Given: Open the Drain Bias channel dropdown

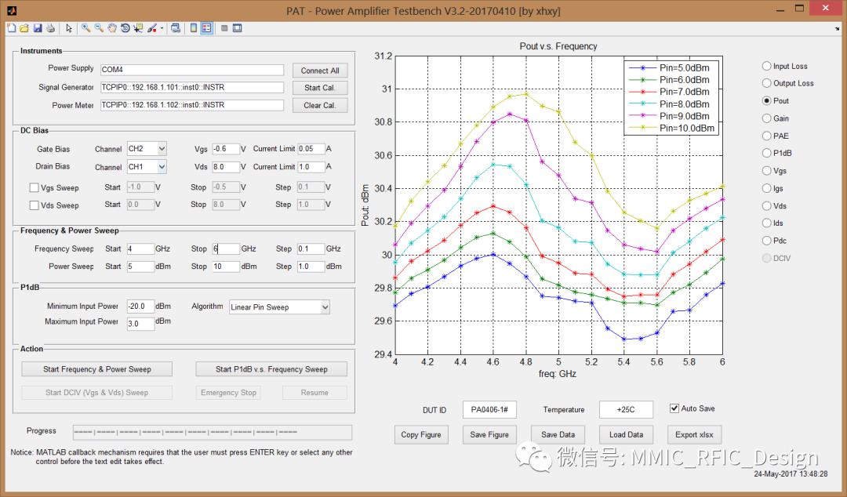Looking at the screenshot, I should pos(147,167).
